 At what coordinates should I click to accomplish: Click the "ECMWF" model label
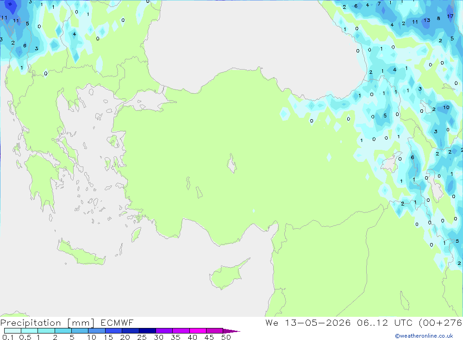pyautogui.click(x=117, y=322)
